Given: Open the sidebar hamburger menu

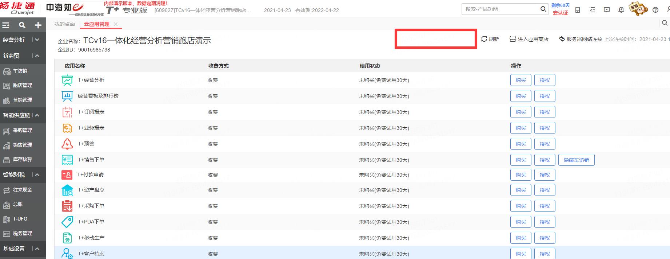Looking at the screenshot, I should [6, 25].
